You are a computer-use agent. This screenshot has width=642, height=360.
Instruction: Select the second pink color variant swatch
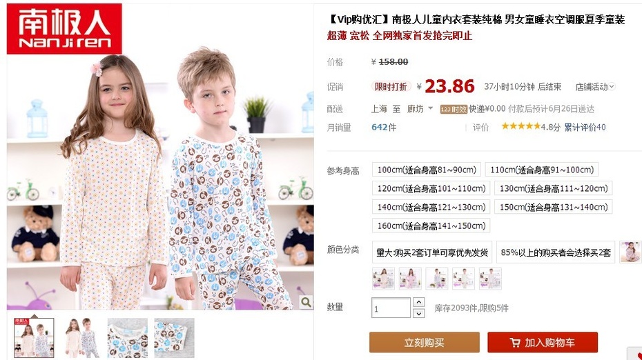click(x=410, y=279)
